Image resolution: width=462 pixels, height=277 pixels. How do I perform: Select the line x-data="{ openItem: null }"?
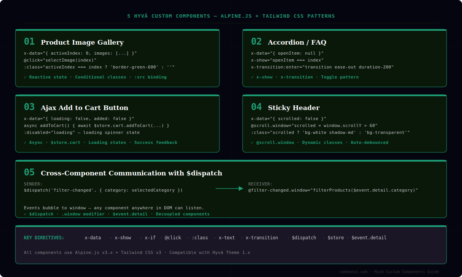[x=287, y=53]
